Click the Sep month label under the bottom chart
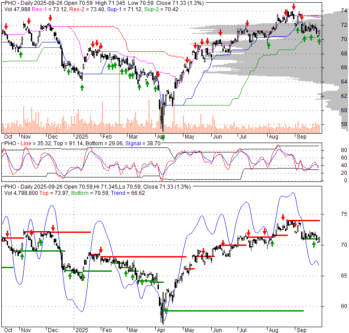The image size is (349, 333). (302, 330)
